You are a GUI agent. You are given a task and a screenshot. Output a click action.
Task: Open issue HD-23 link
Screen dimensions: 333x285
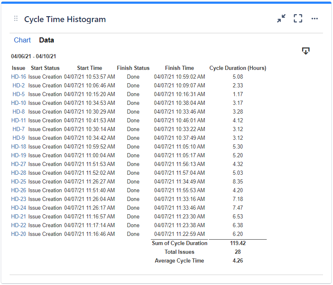(x=18, y=199)
